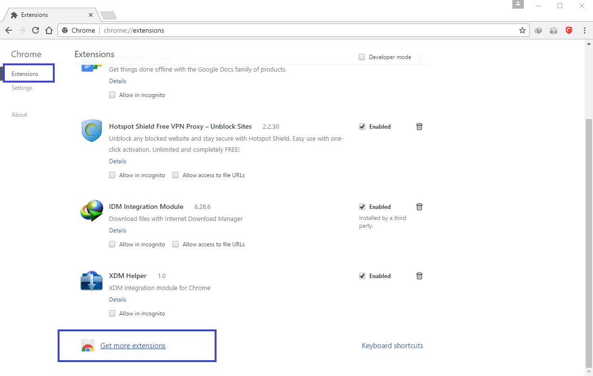This screenshot has height=376, width=593.
Task: Click the 'Installed by a third party' note
Action: pos(383,221)
